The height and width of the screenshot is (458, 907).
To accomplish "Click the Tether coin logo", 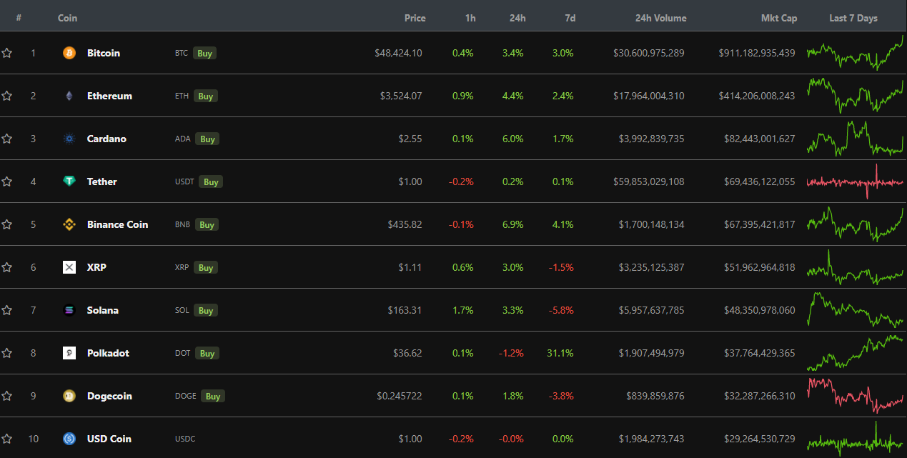I will (x=69, y=181).
